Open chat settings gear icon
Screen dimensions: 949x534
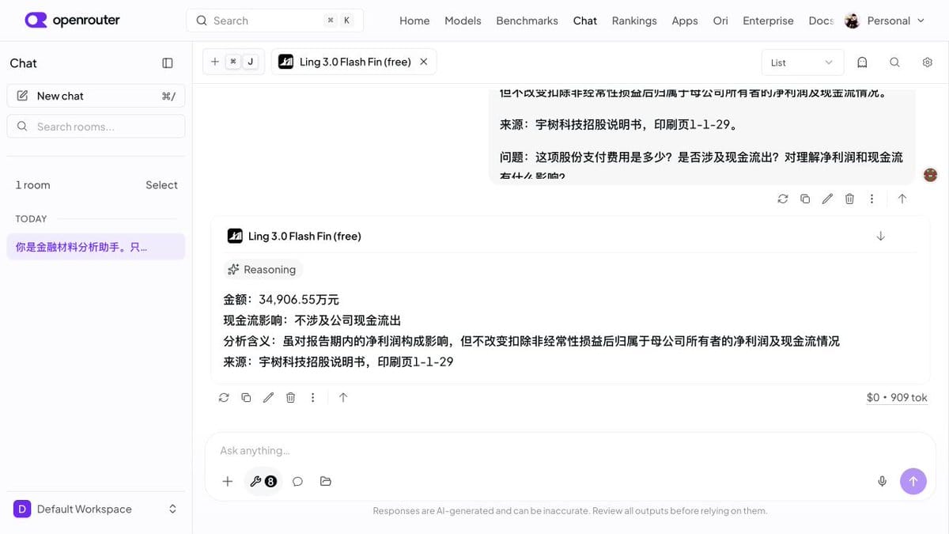[x=928, y=62]
